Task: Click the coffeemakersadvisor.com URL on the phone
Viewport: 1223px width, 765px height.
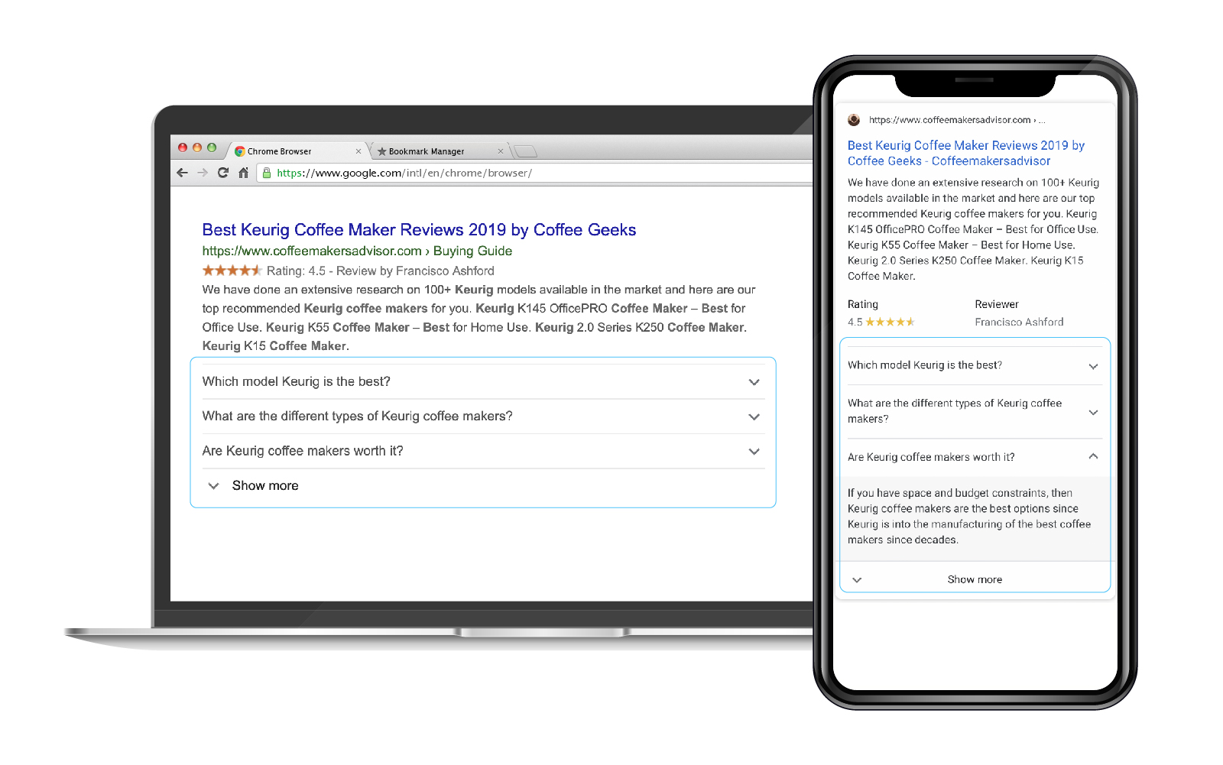Action: pos(957,120)
